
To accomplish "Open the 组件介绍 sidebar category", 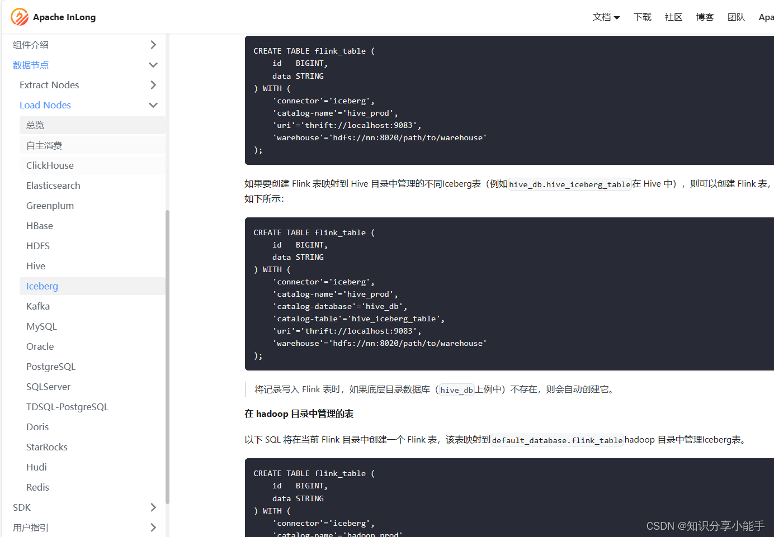I will [31, 45].
